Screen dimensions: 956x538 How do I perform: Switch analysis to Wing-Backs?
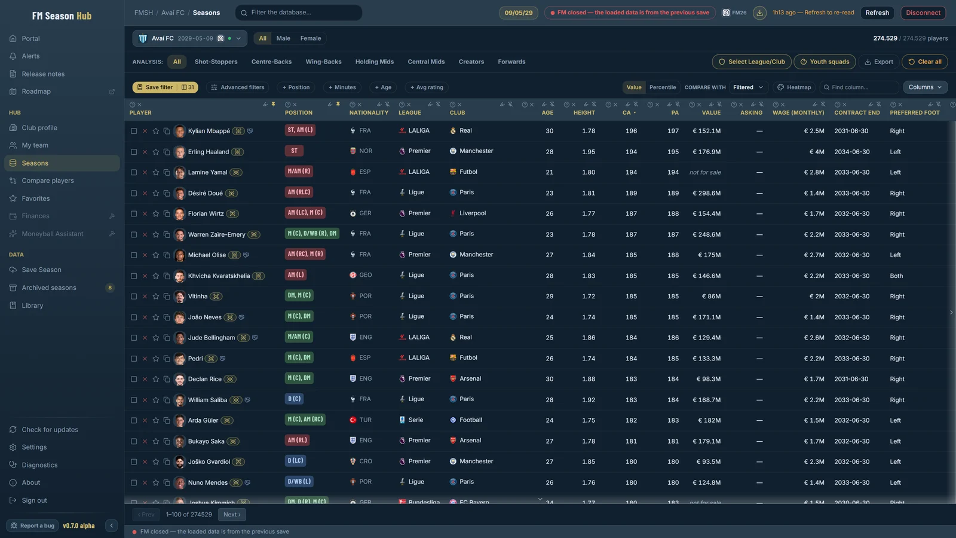pos(323,62)
